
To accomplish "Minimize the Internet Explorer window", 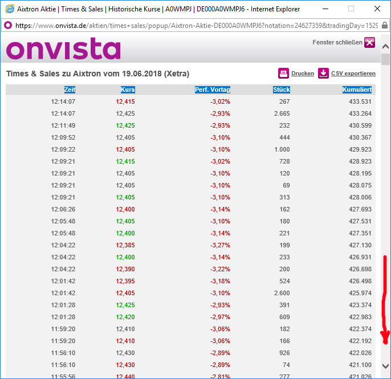I will tap(325, 9).
